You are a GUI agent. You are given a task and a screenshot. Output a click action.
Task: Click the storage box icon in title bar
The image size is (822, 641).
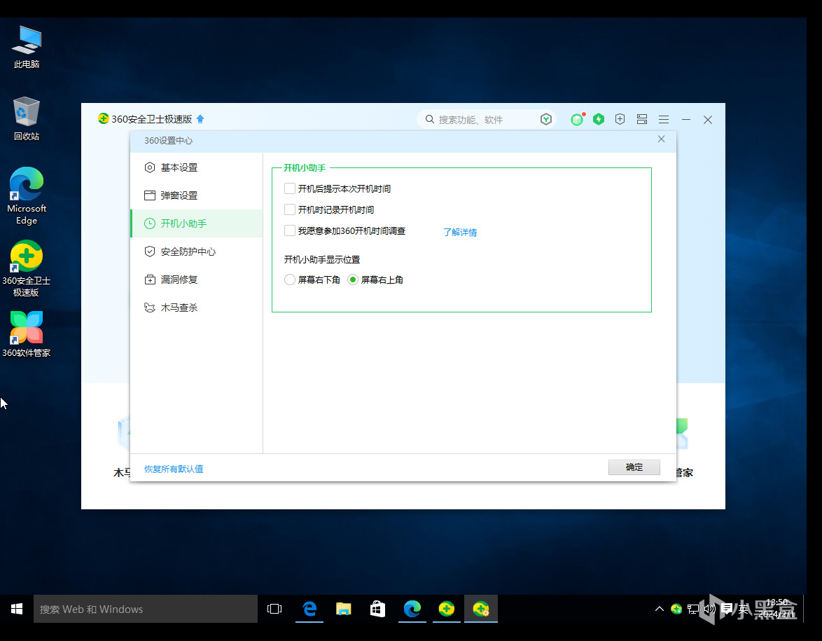pyautogui.click(x=641, y=119)
